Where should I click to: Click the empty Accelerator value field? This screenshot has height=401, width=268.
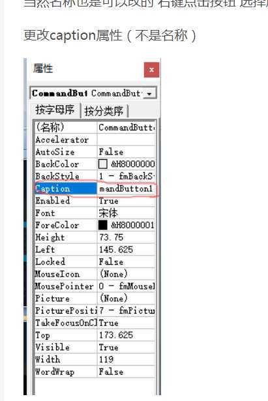127,140
